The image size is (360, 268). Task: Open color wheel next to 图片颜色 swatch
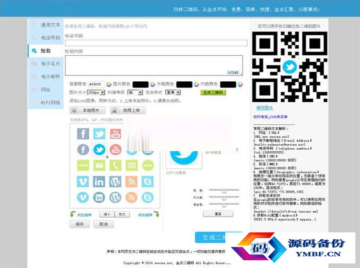tap(153, 84)
